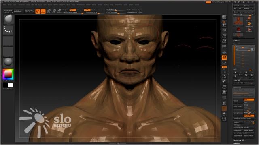Collapse the Layers section header
Image resolution: width=259 pixels, height=145 pixels.
click(x=236, y=44)
